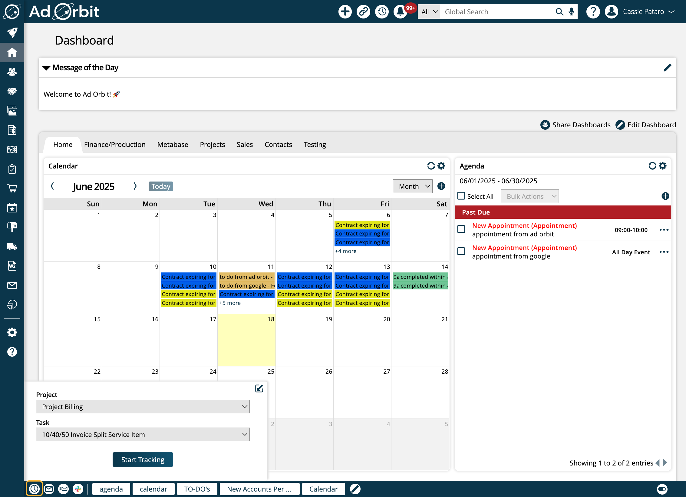The height and width of the screenshot is (497, 686).
Task: Switch to the Testing tab
Action: (315, 145)
